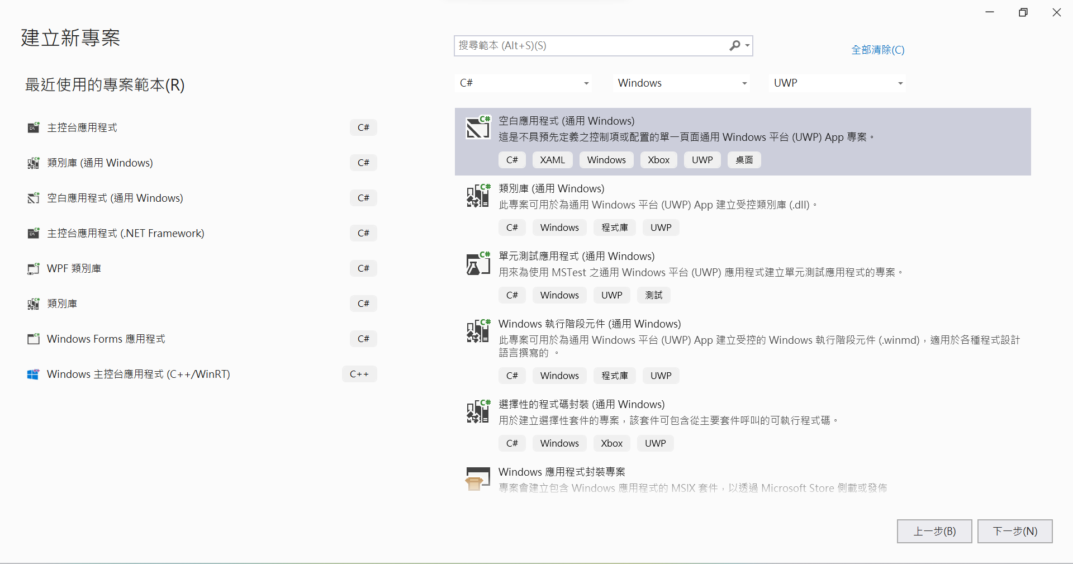Click the blank UWP app template icon in results
This screenshot has height=564, width=1073.
tap(478, 127)
